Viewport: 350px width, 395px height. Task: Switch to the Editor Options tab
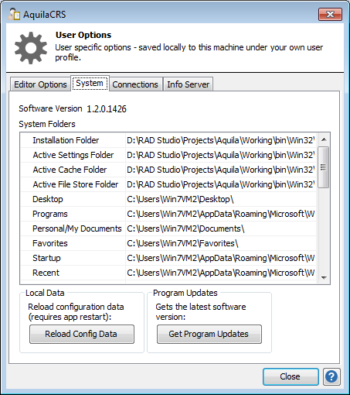[x=40, y=84]
